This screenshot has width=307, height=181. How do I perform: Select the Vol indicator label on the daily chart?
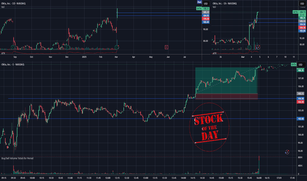tap(3, 7)
